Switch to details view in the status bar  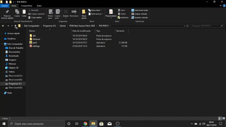220,119
